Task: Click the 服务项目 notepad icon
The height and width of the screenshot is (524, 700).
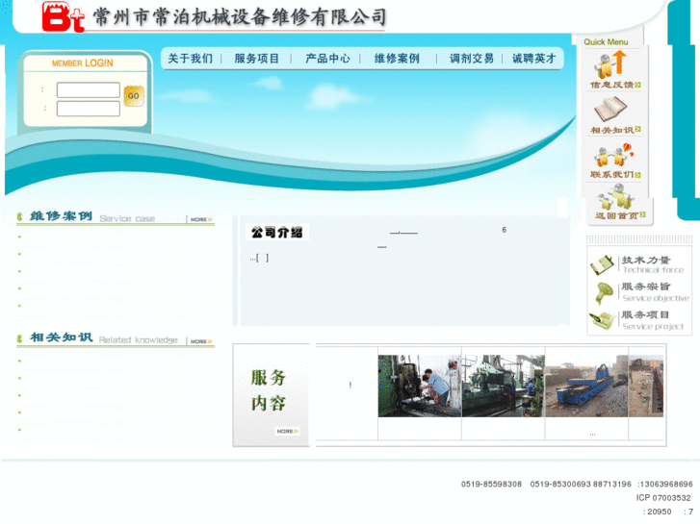Action: pyautogui.click(x=602, y=320)
